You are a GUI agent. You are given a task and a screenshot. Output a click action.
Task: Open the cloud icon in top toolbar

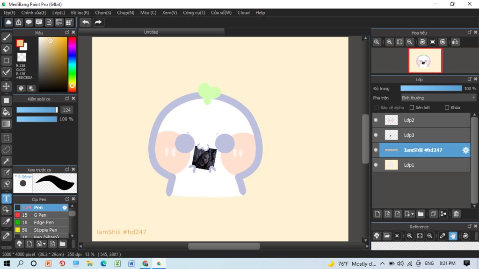[x=8, y=22]
